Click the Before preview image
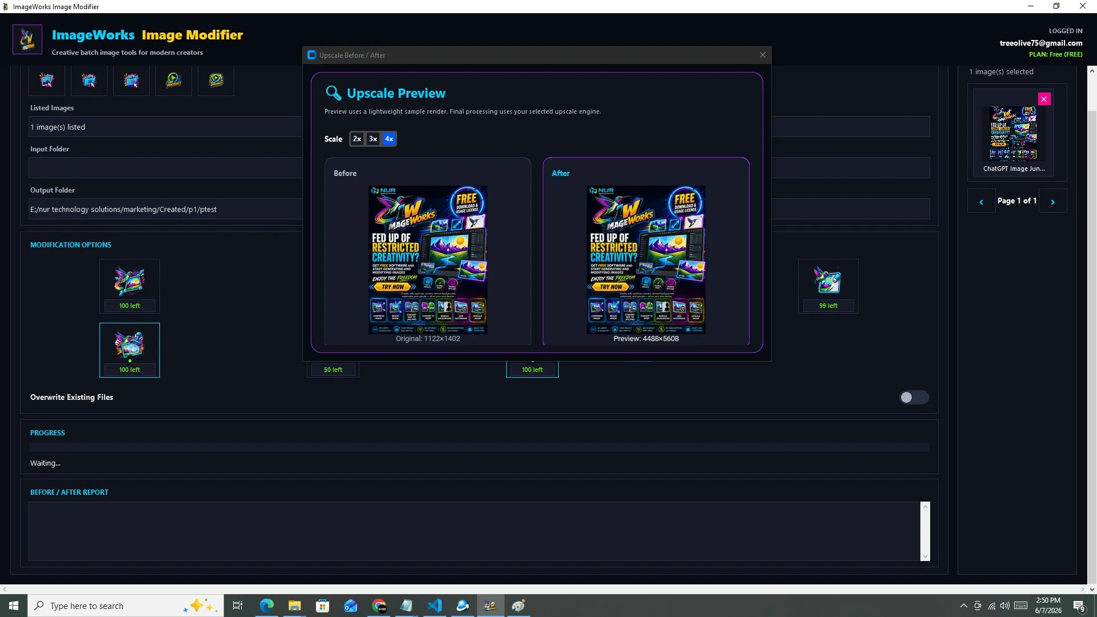The width and height of the screenshot is (1097, 617). coord(428,259)
